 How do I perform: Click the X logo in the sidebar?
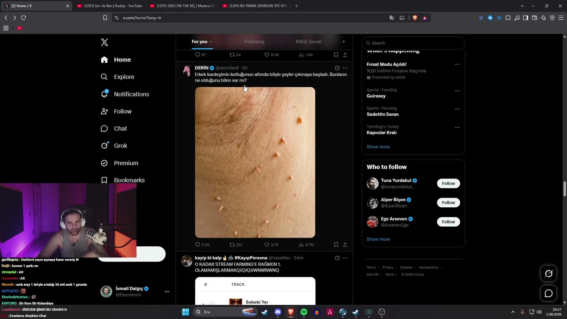pyautogui.click(x=105, y=42)
